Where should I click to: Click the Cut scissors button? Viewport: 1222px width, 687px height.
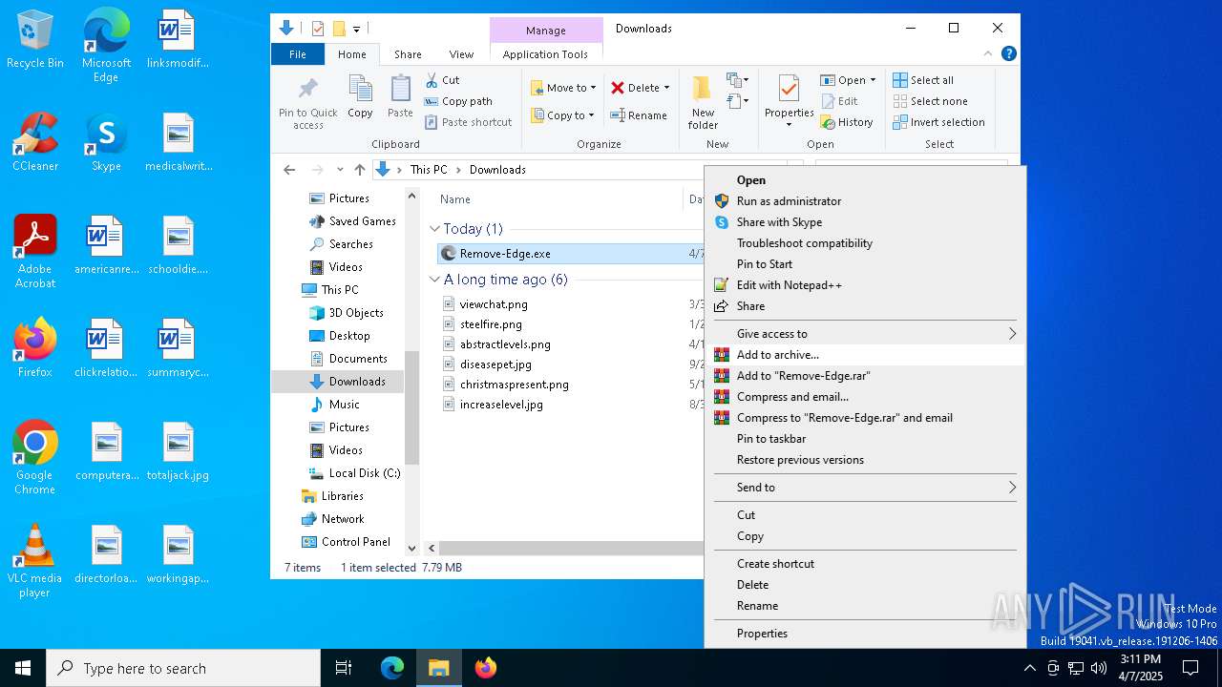click(442, 80)
